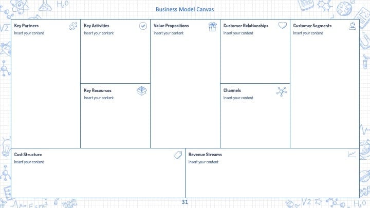
Task: Click 'Insert your content' under Channels
Action: point(238,98)
